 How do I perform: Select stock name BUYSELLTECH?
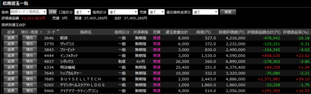click(x=81, y=79)
